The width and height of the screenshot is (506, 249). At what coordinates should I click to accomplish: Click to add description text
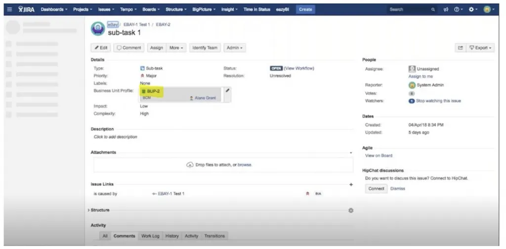click(115, 137)
